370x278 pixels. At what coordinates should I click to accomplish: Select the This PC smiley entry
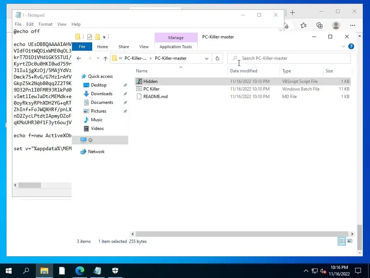pos(100,140)
